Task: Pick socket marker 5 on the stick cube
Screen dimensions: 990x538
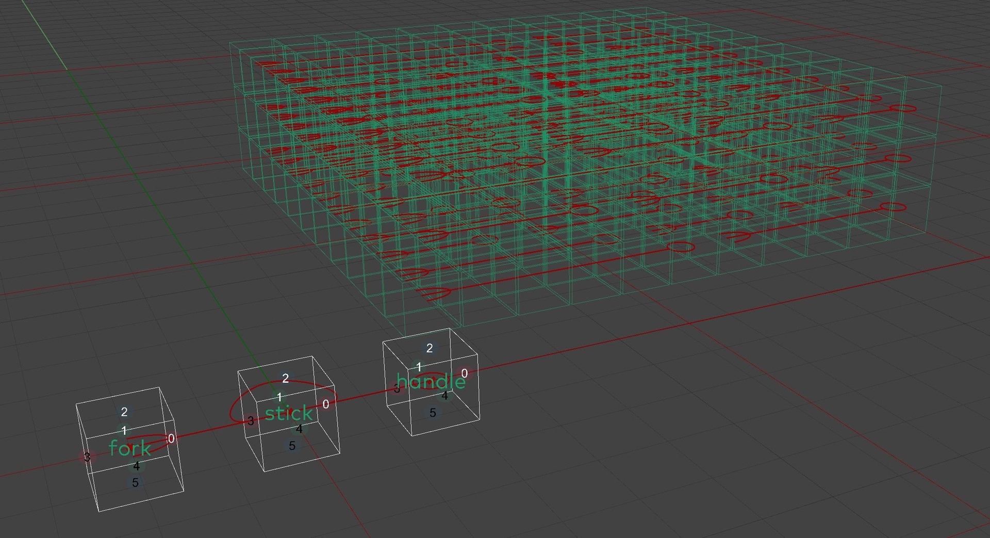Action: pyautogui.click(x=292, y=446)
